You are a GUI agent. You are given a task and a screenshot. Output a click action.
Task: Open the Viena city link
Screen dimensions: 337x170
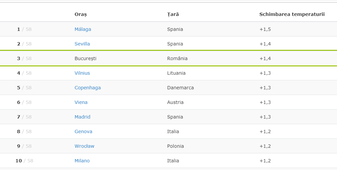tap(81, 102)
